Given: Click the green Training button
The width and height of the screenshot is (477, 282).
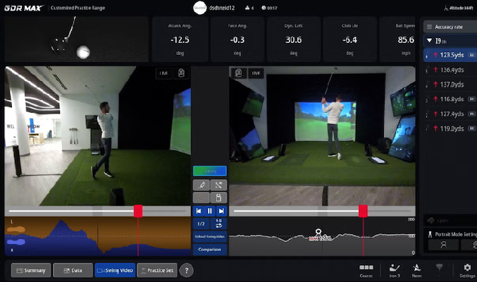Looking at the screenshot, I should click(x=209, y=171).
